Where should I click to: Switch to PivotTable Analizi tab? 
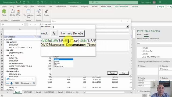click(121, 6)
